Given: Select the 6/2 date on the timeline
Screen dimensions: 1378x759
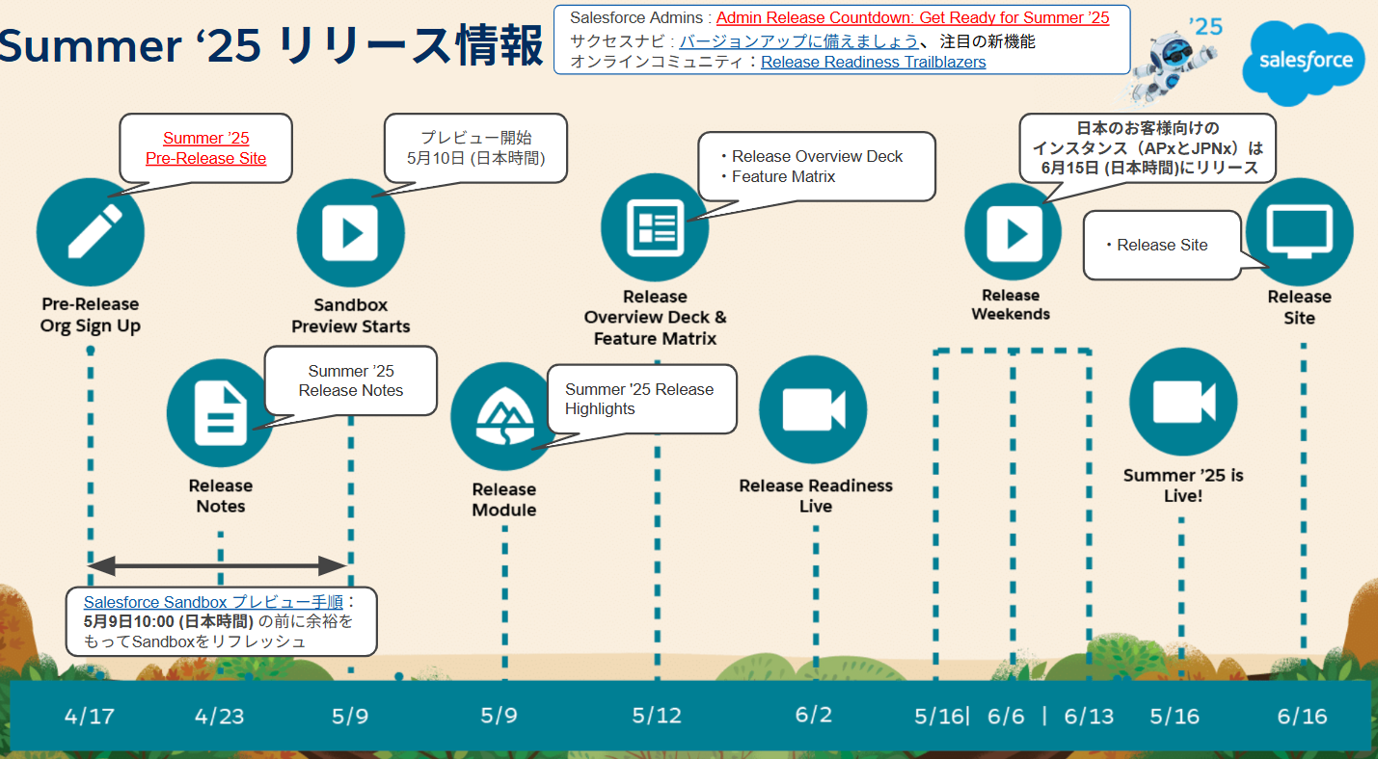Looking at the screenshot, I should (813, 715).
